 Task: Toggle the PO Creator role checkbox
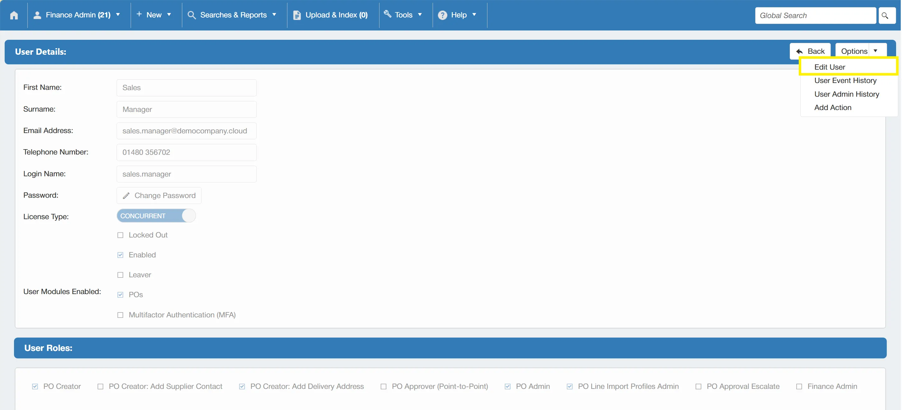[35, 387]
